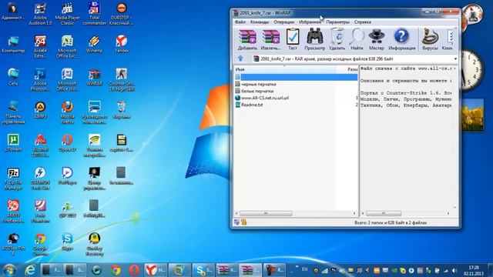Open the Параметры menu
Viewport: 493px width, 277px height.
pos(337,22)
